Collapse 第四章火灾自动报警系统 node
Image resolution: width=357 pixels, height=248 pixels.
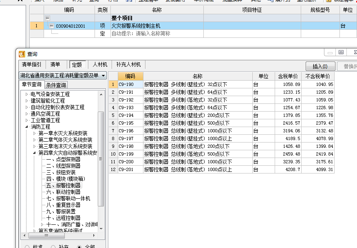coord(34,153)
